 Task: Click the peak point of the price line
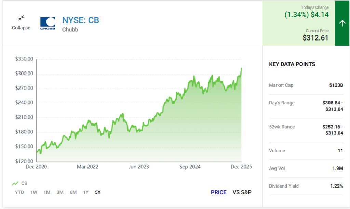(x=241, y=68)
